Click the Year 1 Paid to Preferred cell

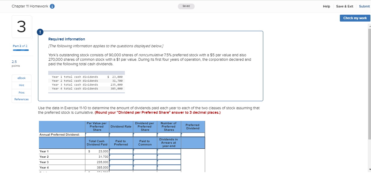click(x=121, y=151)
